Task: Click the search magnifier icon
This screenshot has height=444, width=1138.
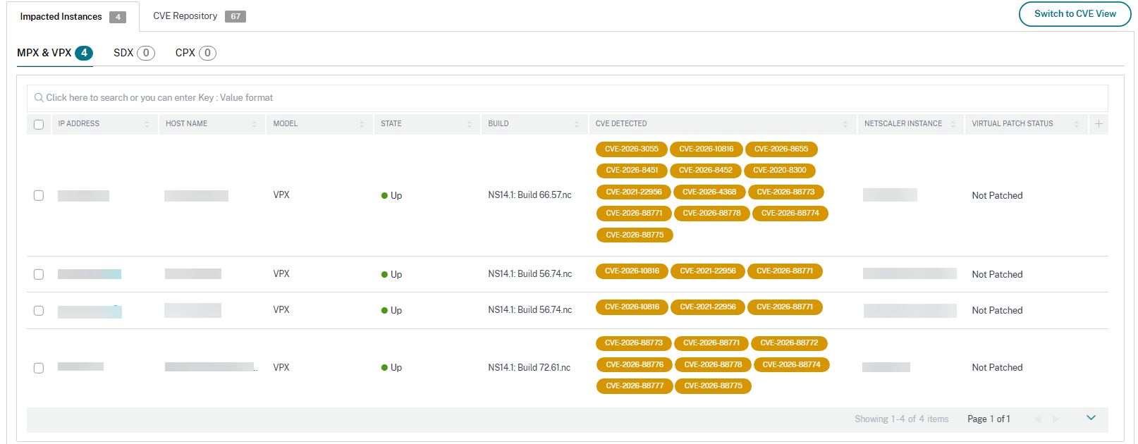Action: 39,98
